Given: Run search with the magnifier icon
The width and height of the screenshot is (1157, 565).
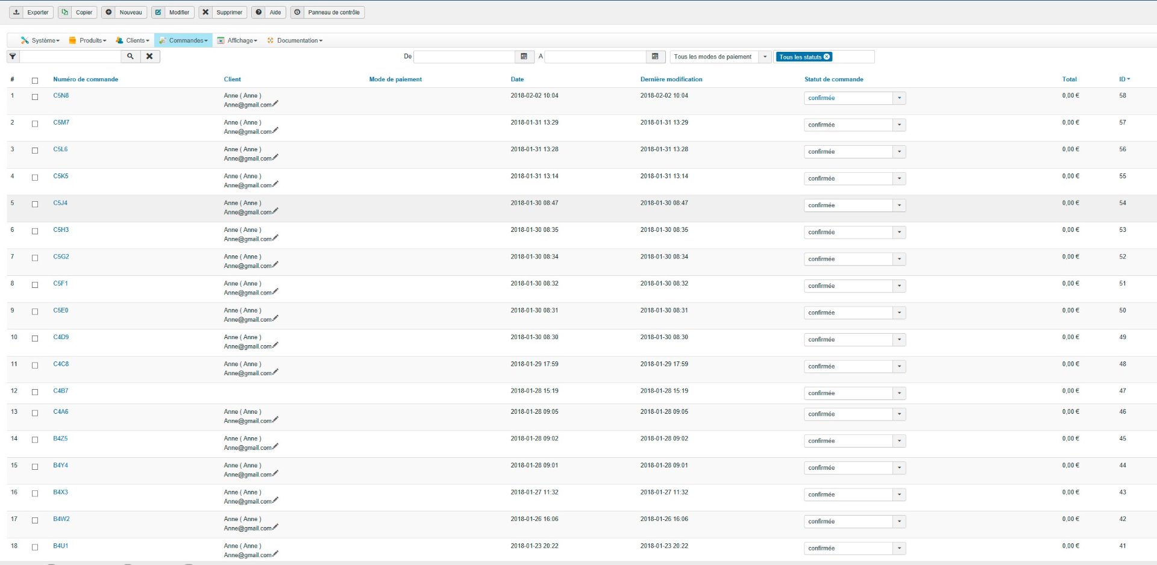Looking at the screenshot, I should 130,57.
